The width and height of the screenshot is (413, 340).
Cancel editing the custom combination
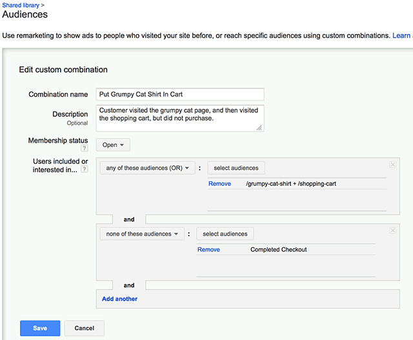pyautogui.click(x=85, y=328)
